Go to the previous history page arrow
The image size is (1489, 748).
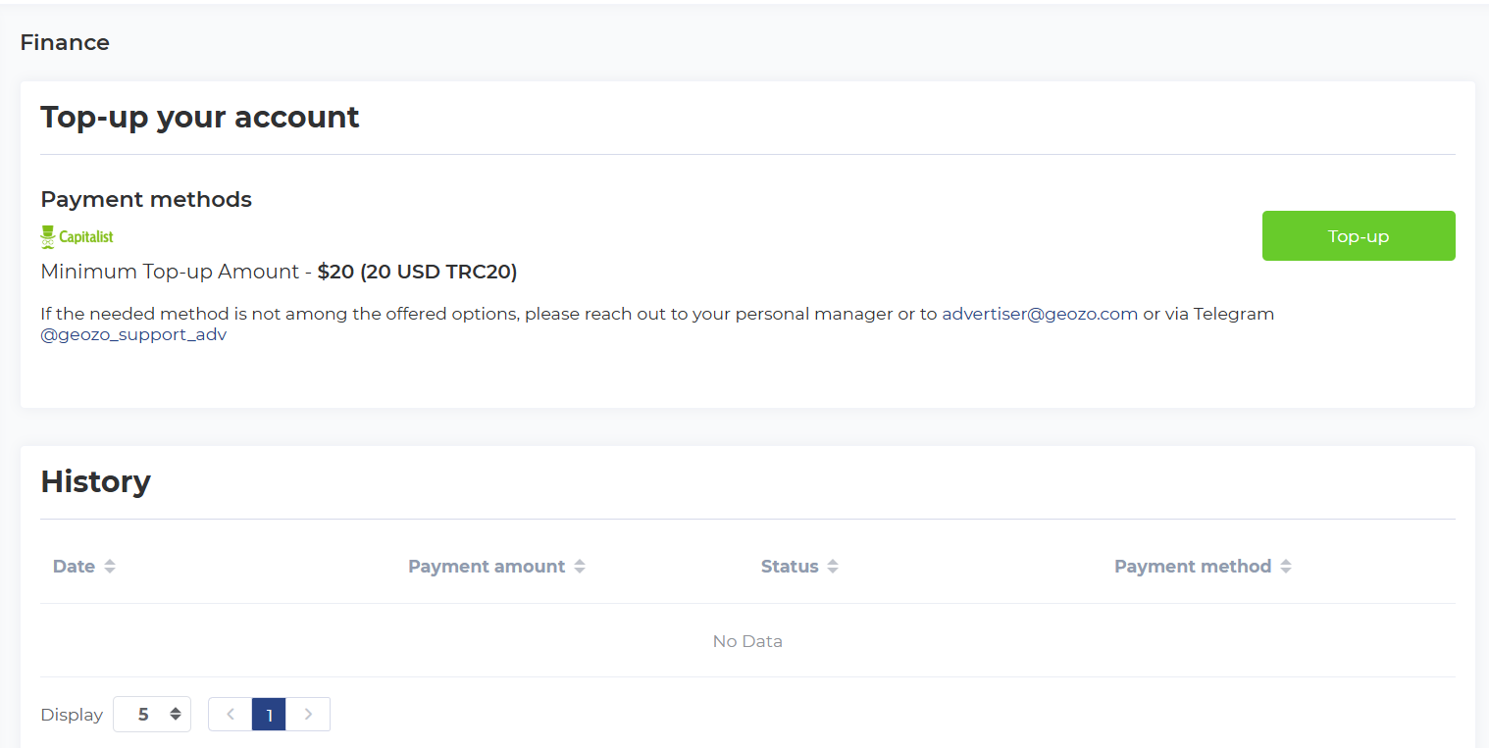tap(231, 715)
